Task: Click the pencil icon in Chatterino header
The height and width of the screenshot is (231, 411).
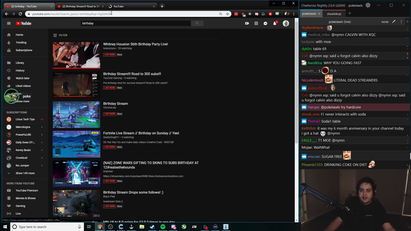Action: tap(394, 22)
